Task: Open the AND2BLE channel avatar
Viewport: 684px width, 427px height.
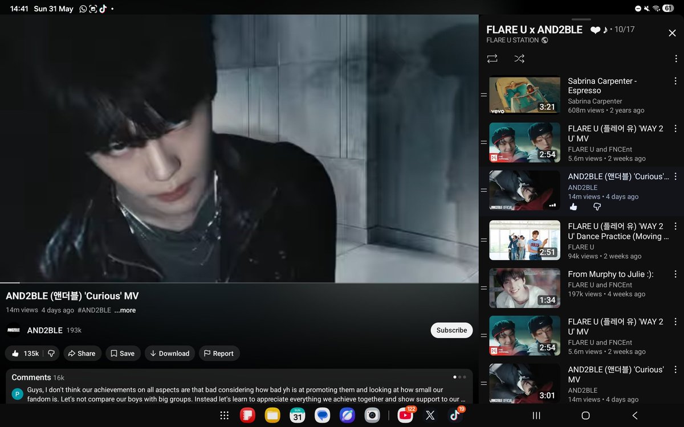Action: [14, 330]
